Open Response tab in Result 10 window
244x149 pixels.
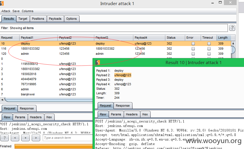click(123, 106)
